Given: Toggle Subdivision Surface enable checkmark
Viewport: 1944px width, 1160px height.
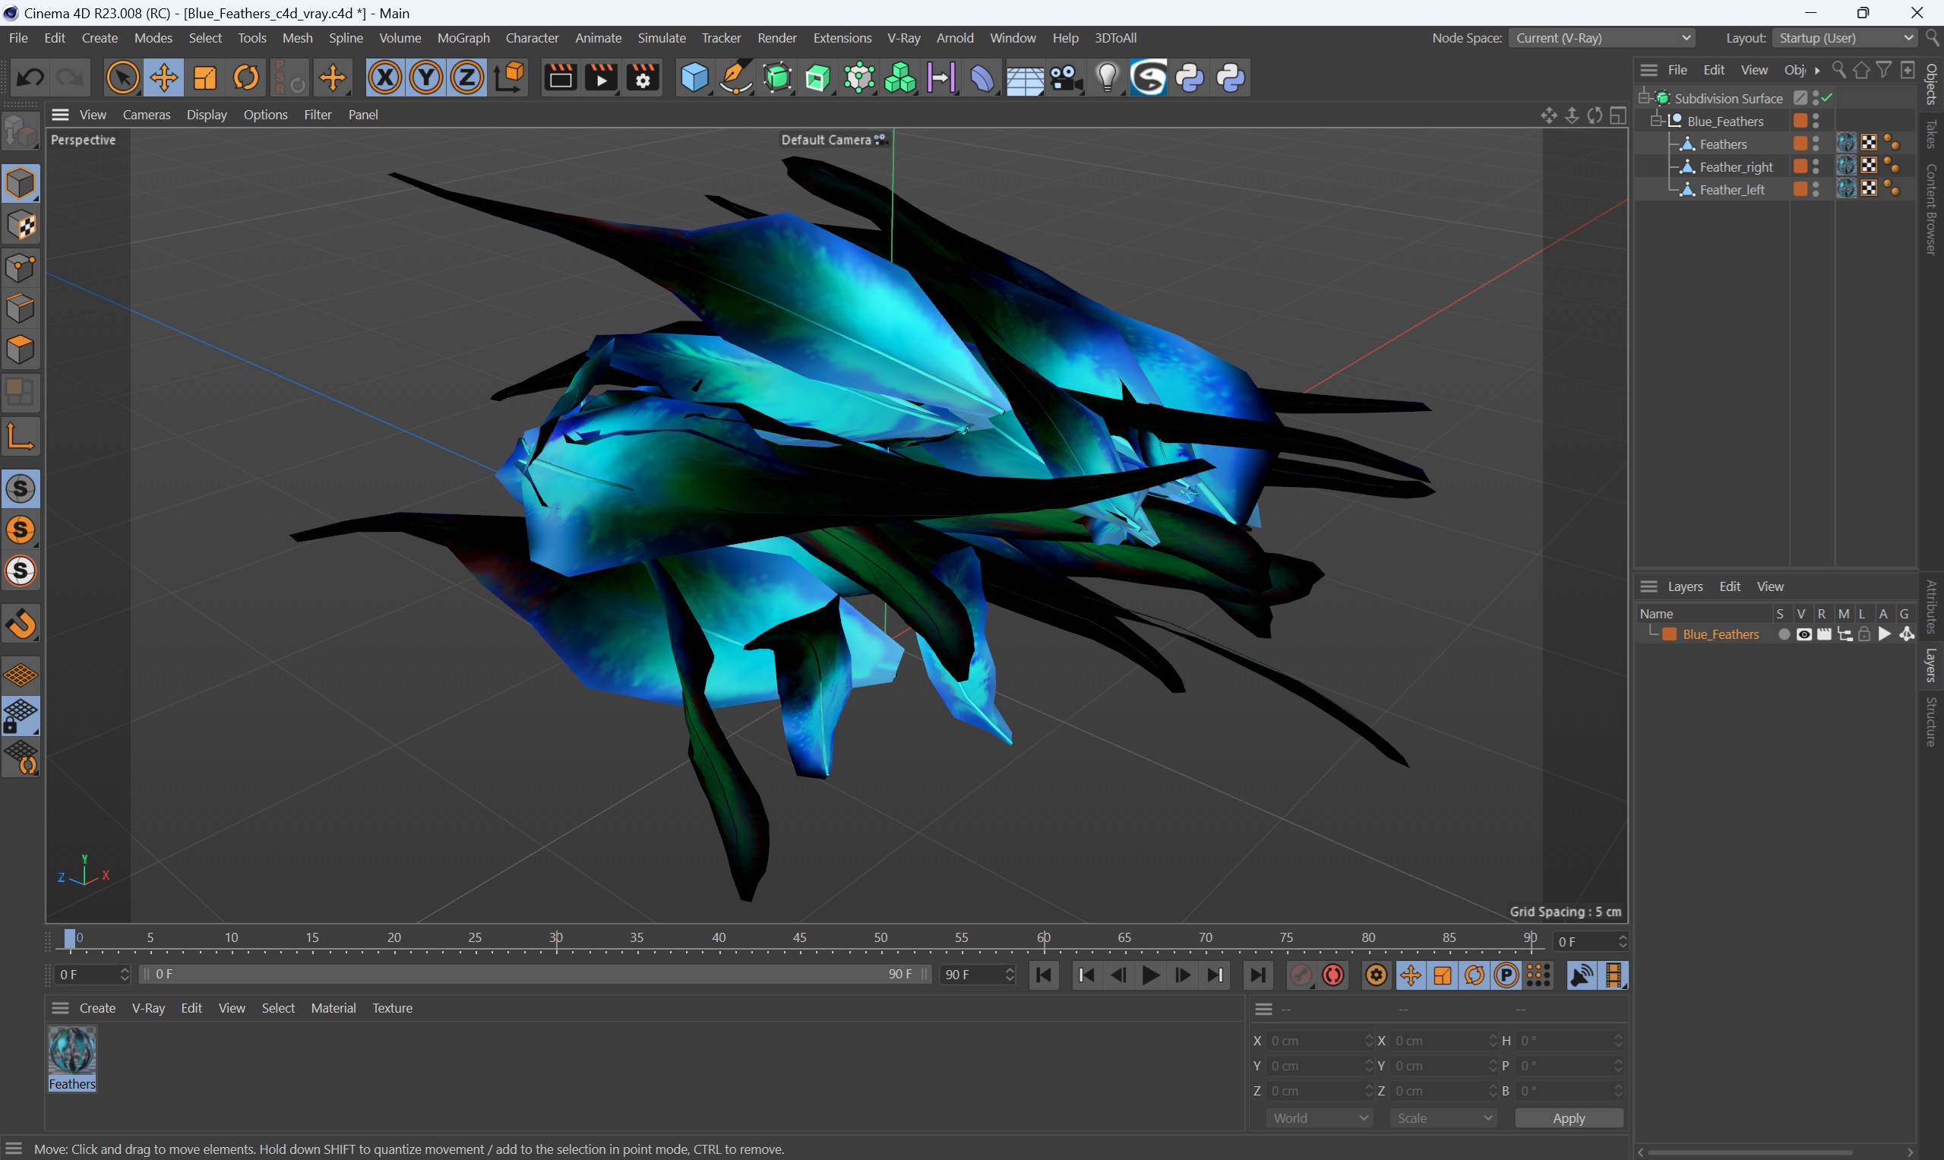Looking at the screenshot, I should coord(1829,98).
